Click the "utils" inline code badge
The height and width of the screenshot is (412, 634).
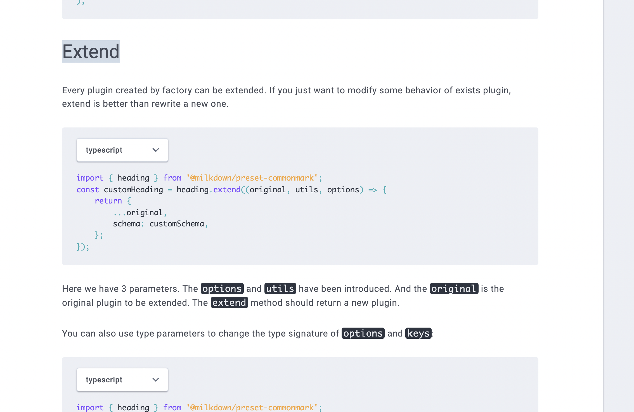point(280,288)
